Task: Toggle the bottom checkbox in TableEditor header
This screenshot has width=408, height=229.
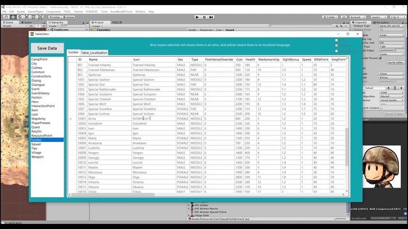Action: (x=337, y=51)
